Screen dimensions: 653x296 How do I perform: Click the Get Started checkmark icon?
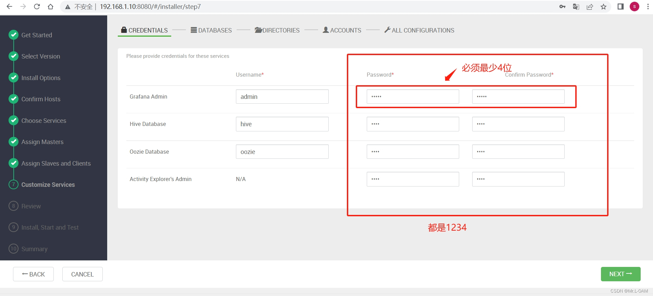click(13, 35)
